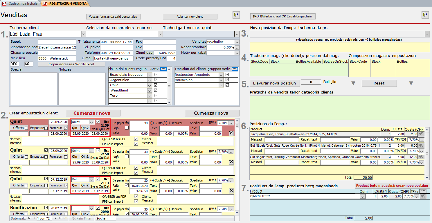Open the Venditas 'Wychäller' dropdown
The image size is (432, 223).
point(237,42)
